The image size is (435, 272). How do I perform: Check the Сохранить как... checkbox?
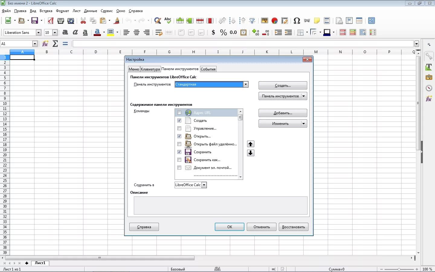click(179, 160)
